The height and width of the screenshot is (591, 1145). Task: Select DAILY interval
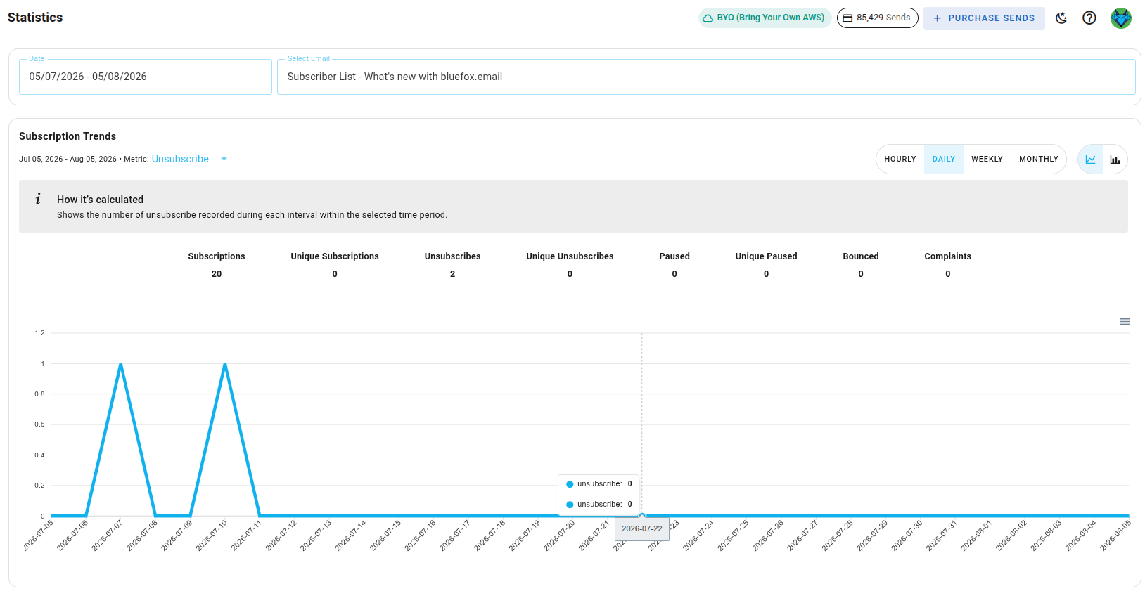click(x=944, y=160)
